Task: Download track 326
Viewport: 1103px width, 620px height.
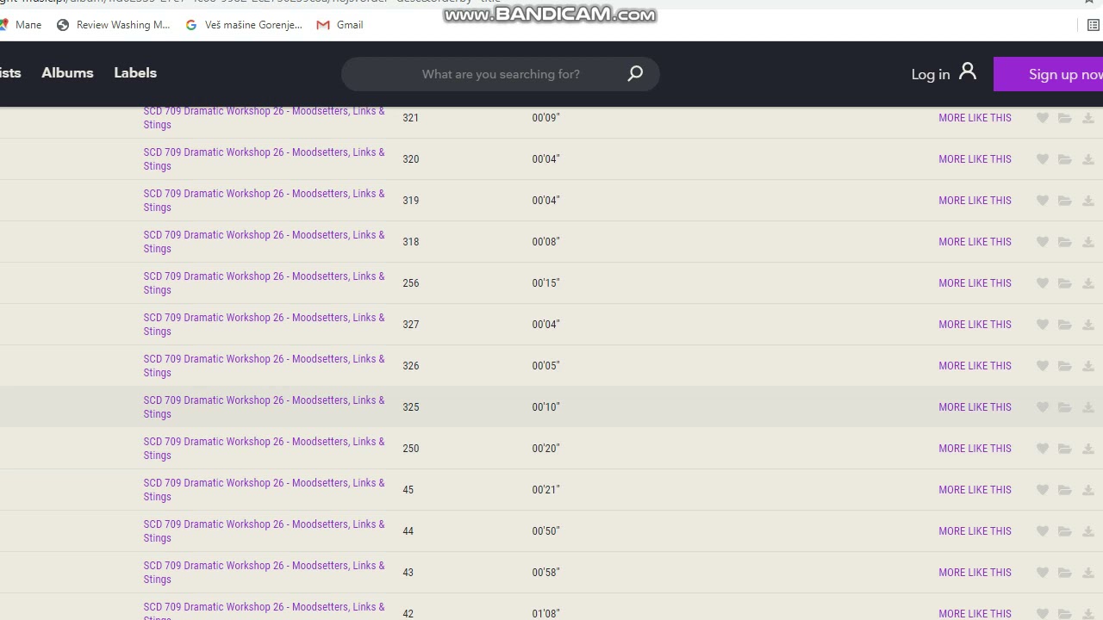Action: pyautogui.click(x=1088, y=366)
